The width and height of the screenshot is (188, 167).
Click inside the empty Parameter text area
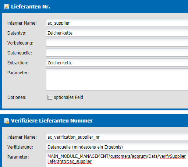coord(117,79)
